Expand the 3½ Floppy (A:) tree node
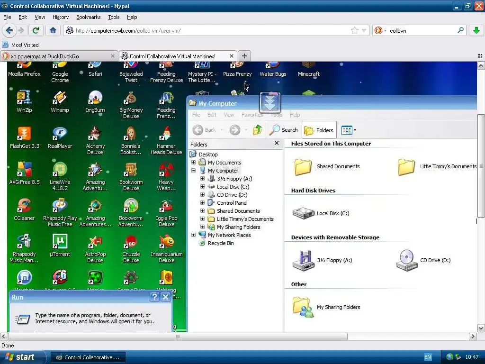 click(x=202, y=178)
